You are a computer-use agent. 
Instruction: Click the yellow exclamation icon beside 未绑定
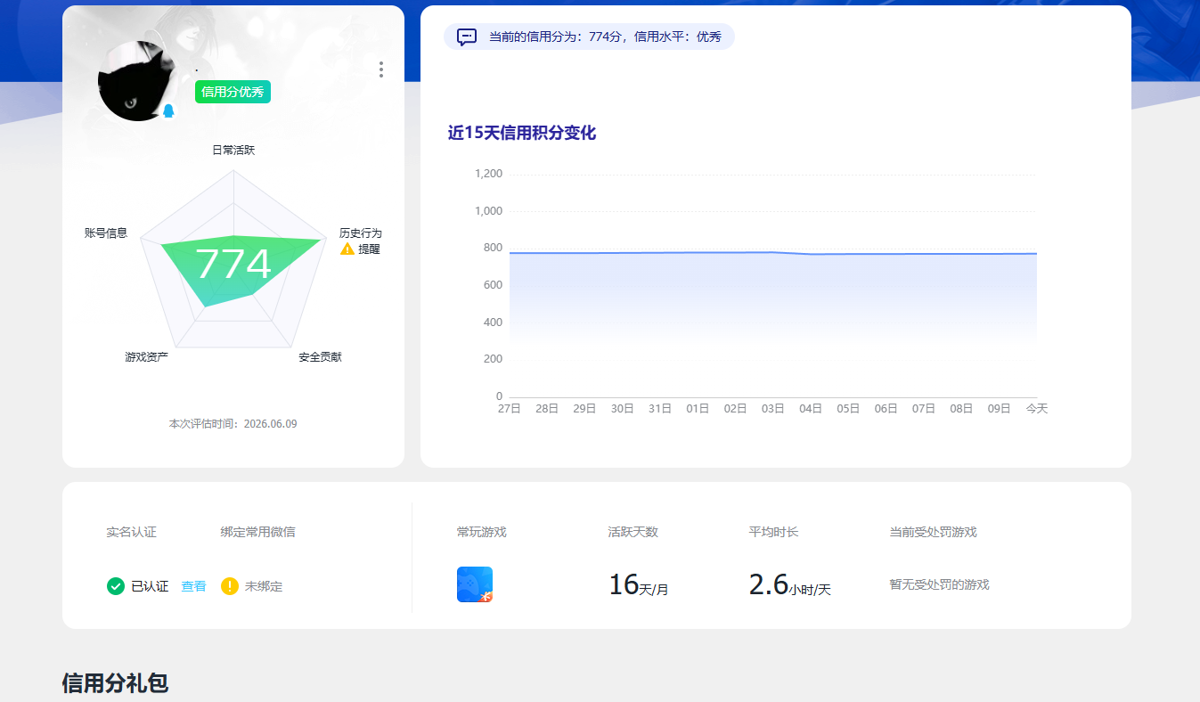[230, 586]
